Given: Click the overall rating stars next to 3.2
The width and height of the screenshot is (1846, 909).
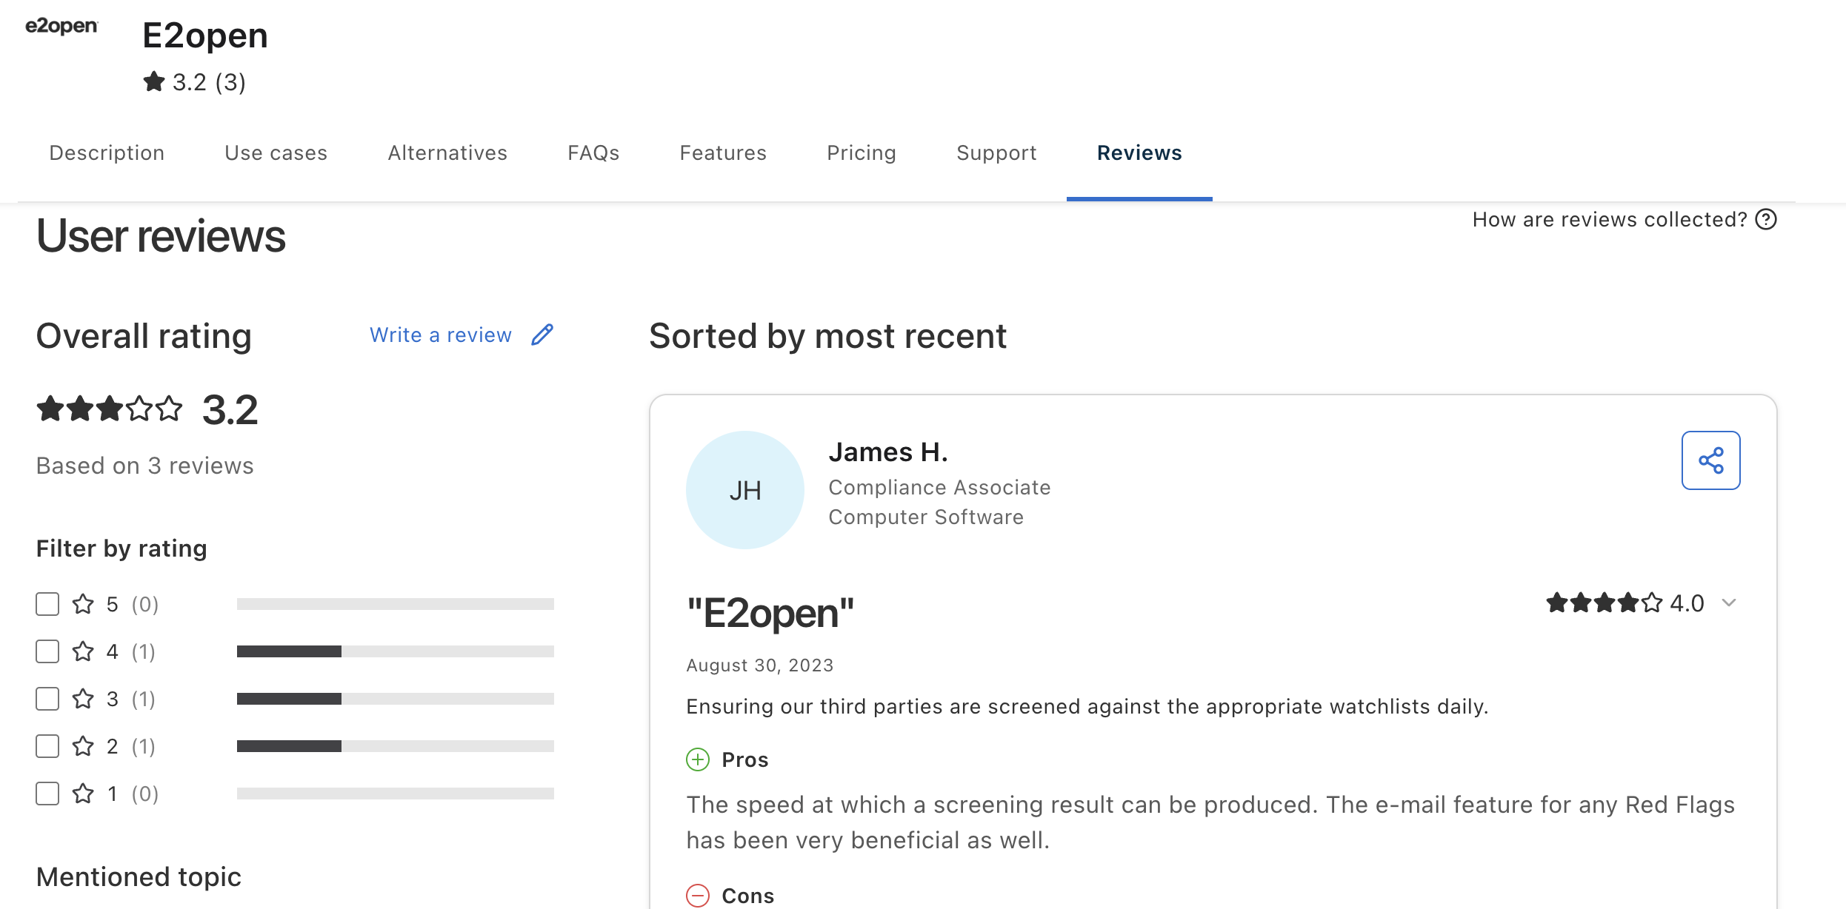Looking at the screenshot, I should pos(110,409).
